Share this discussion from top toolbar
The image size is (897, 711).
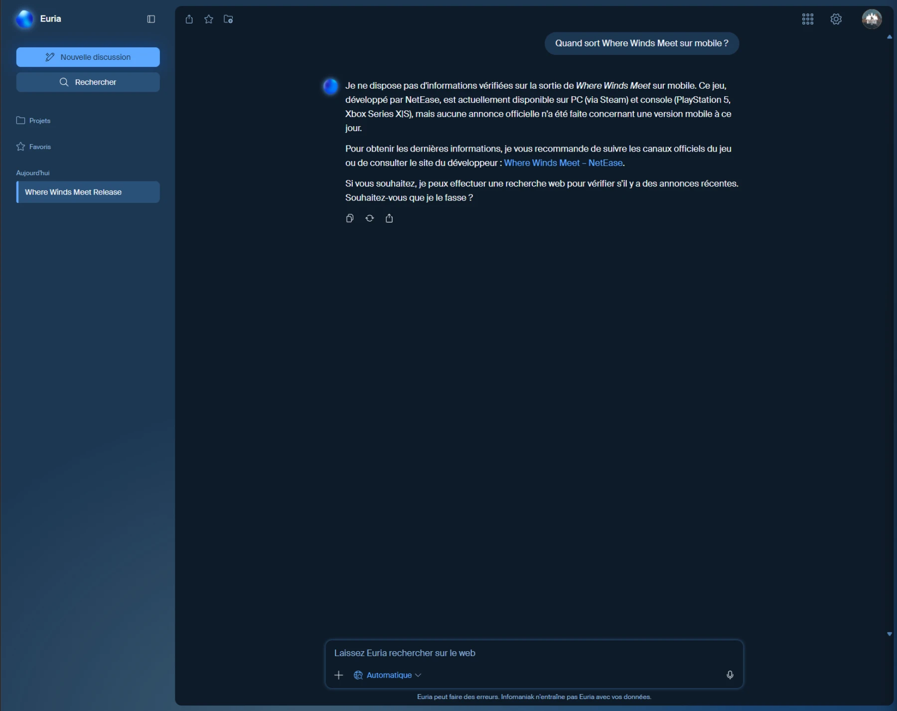point(189,19)
